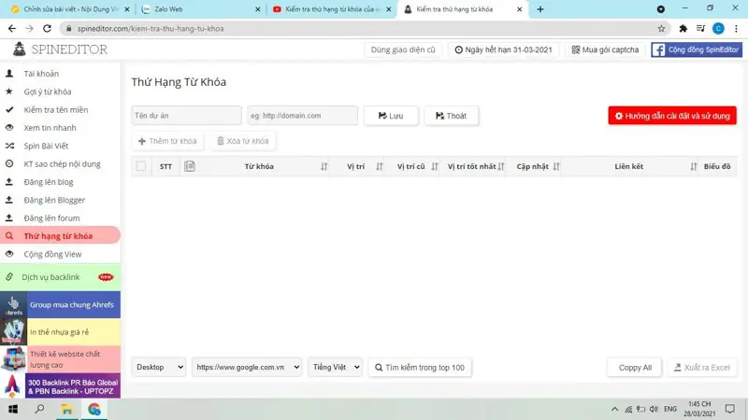The image size is (748, 420).
Task: Open the Tiếng Việt language dropdown
Action: 335,367
